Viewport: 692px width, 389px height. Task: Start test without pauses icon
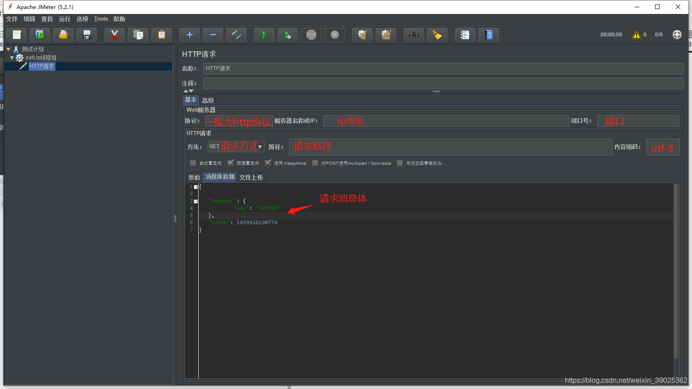coord(288,35)
